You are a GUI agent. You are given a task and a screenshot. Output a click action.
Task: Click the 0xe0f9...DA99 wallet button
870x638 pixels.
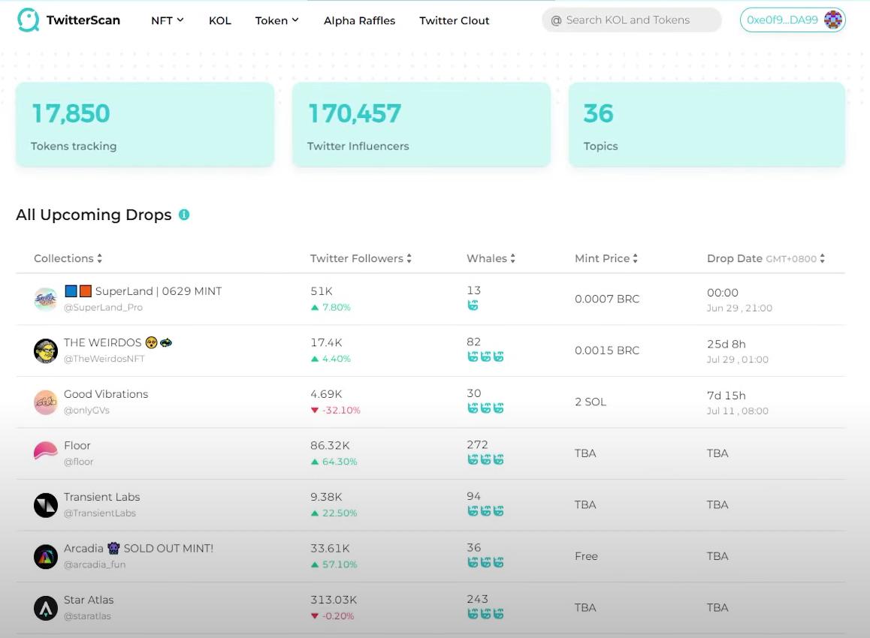[x=781, y=20]
